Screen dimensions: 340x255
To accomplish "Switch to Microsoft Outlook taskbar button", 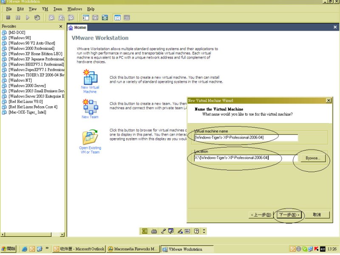I will (x=79, y=249).
